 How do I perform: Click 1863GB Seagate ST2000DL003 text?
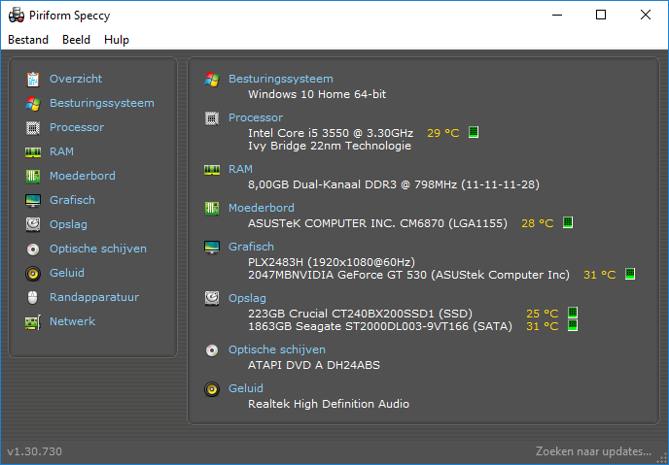coord(380,326)
